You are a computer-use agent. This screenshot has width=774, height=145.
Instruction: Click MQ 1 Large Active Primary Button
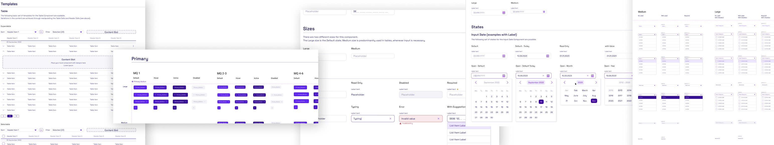179,88
